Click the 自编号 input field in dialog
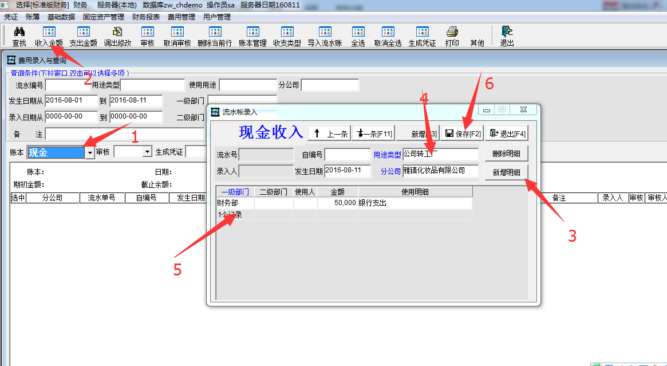 pyautogui.click(x=348, y=155)
